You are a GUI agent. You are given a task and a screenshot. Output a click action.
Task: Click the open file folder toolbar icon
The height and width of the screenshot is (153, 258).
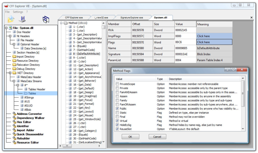(11, 19)
